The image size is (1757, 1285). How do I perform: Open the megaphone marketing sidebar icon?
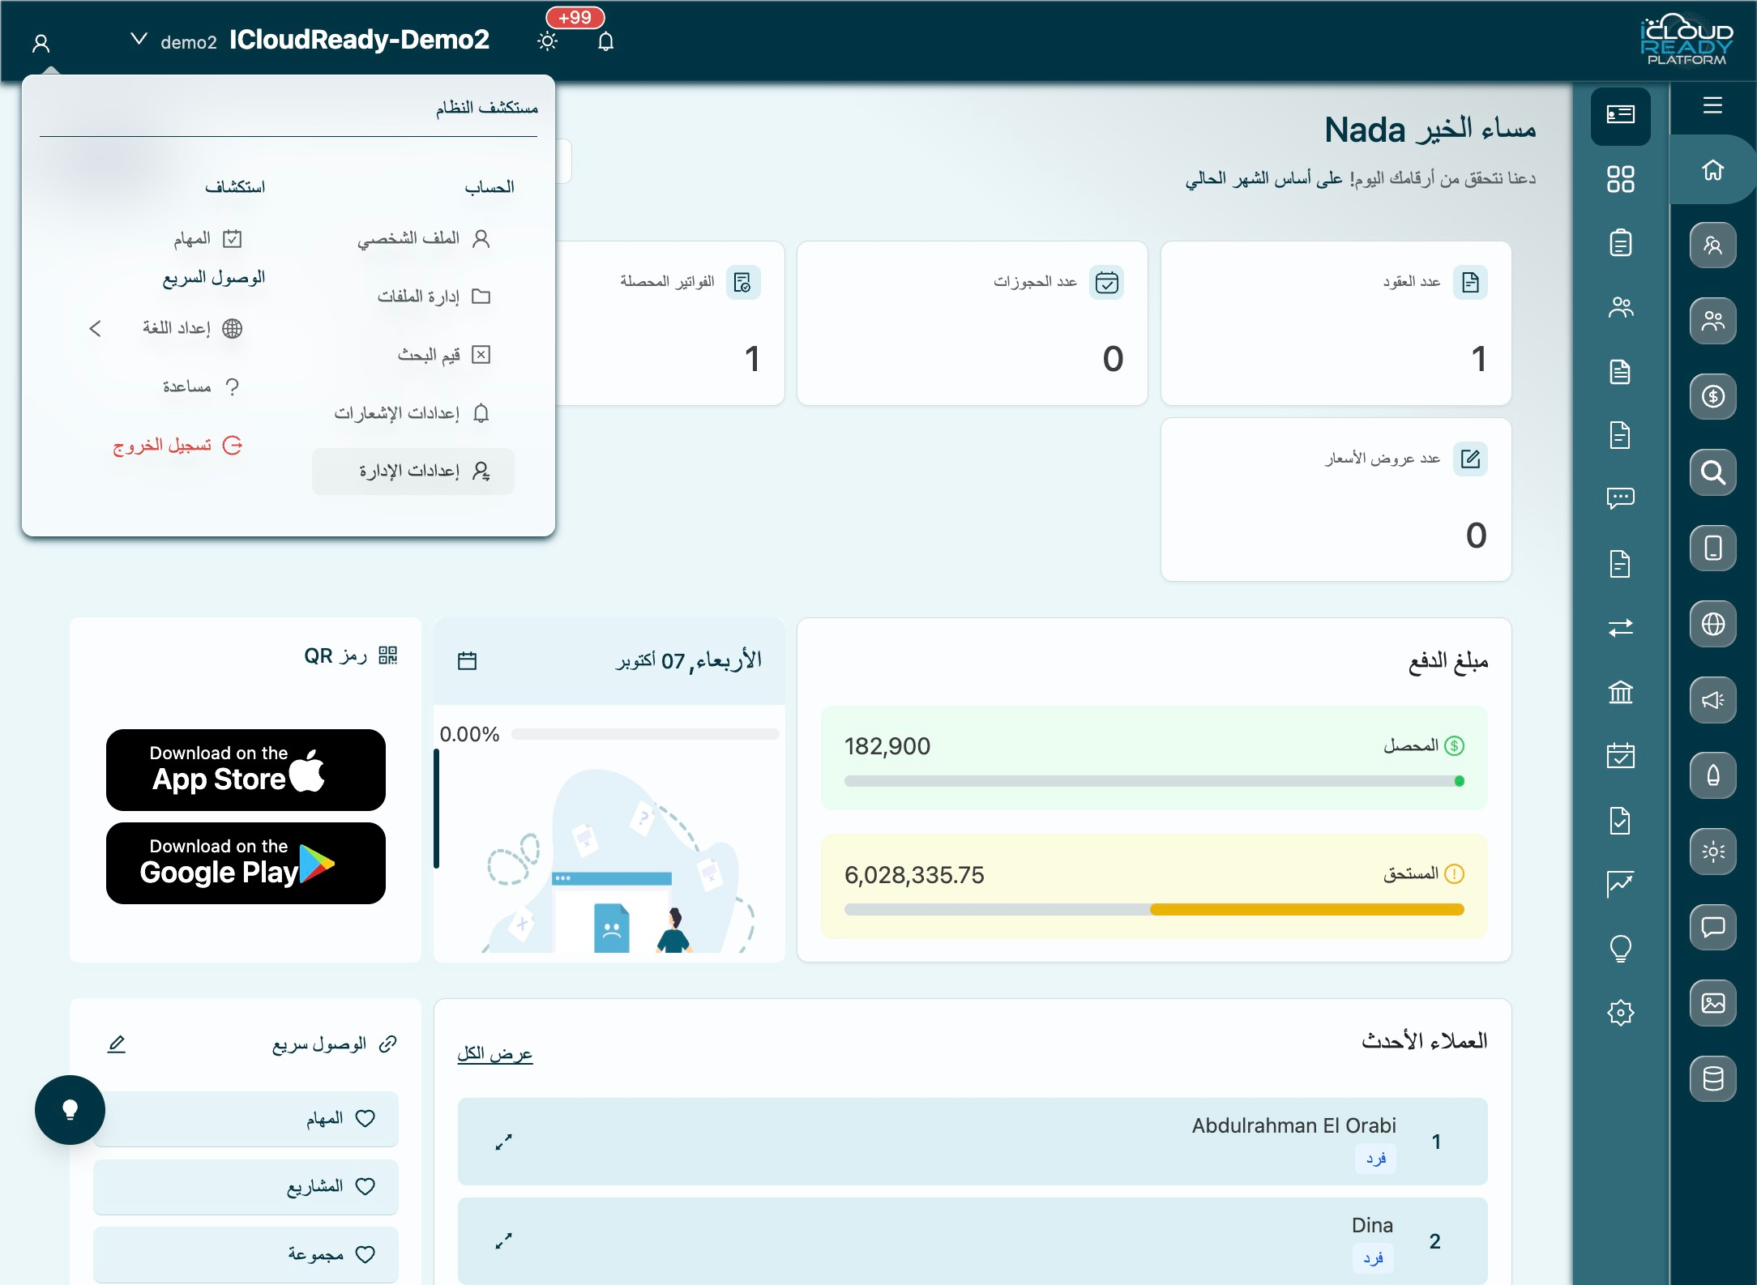click(x=1712, y=700)
